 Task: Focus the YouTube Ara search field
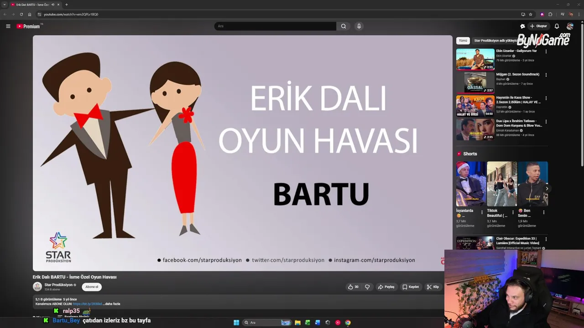click(275, 26)
